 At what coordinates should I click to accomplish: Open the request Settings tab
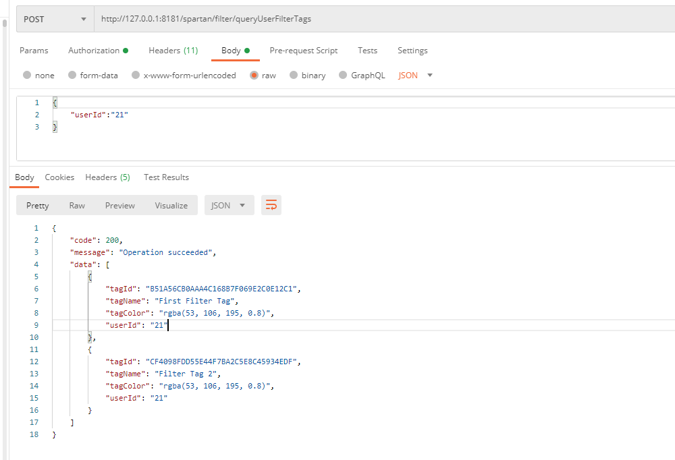pyautogui.click(x=412, y=51)
